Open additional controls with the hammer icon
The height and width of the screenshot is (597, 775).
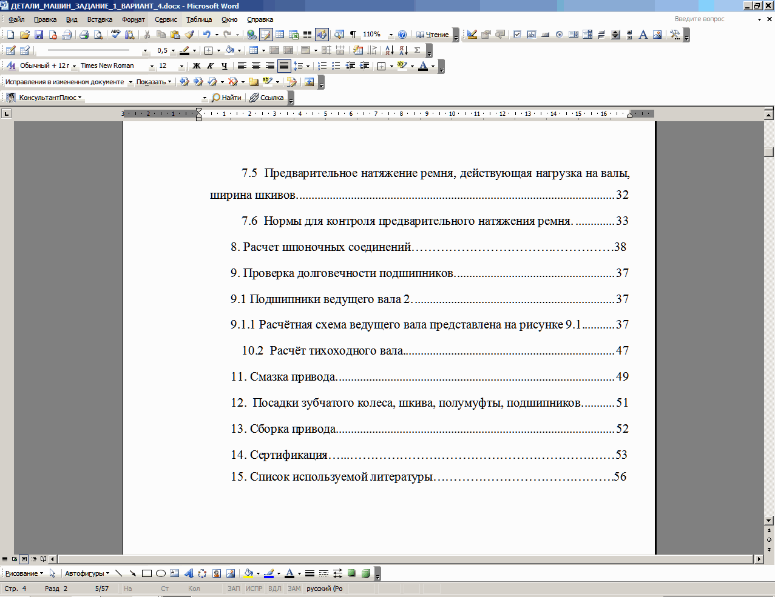tap(674, 35)
